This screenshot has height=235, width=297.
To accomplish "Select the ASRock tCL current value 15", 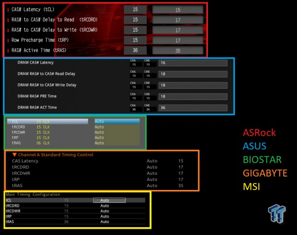I will (x=135, y=9).
